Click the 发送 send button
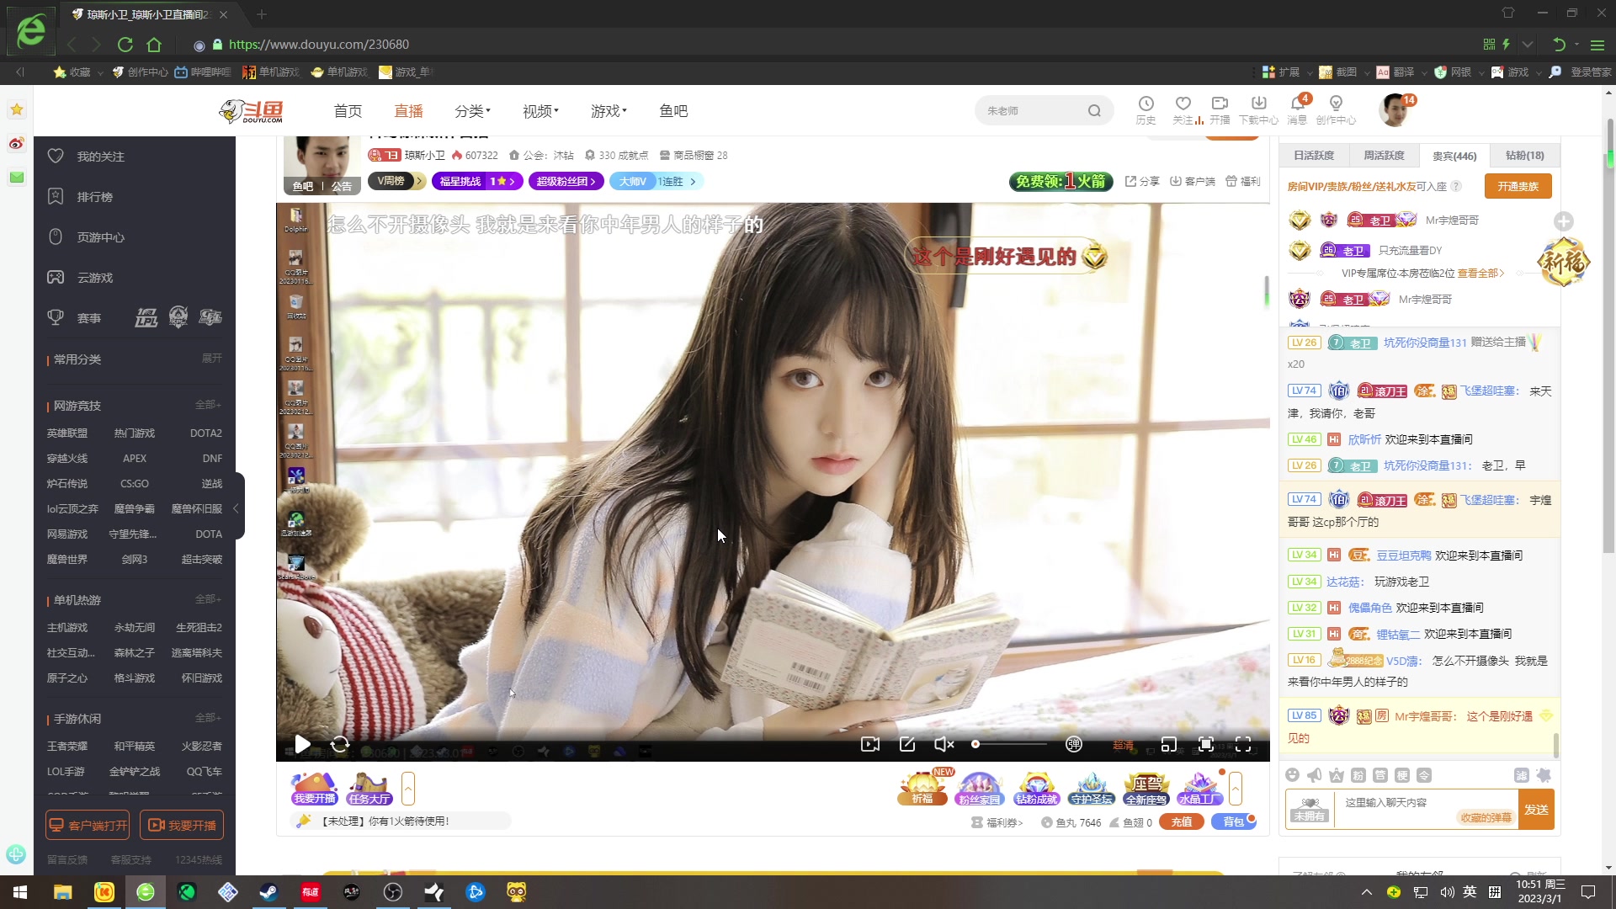Image resolution: width=1616 pixels, height=909 pixels. click(x=1536, y=810)
